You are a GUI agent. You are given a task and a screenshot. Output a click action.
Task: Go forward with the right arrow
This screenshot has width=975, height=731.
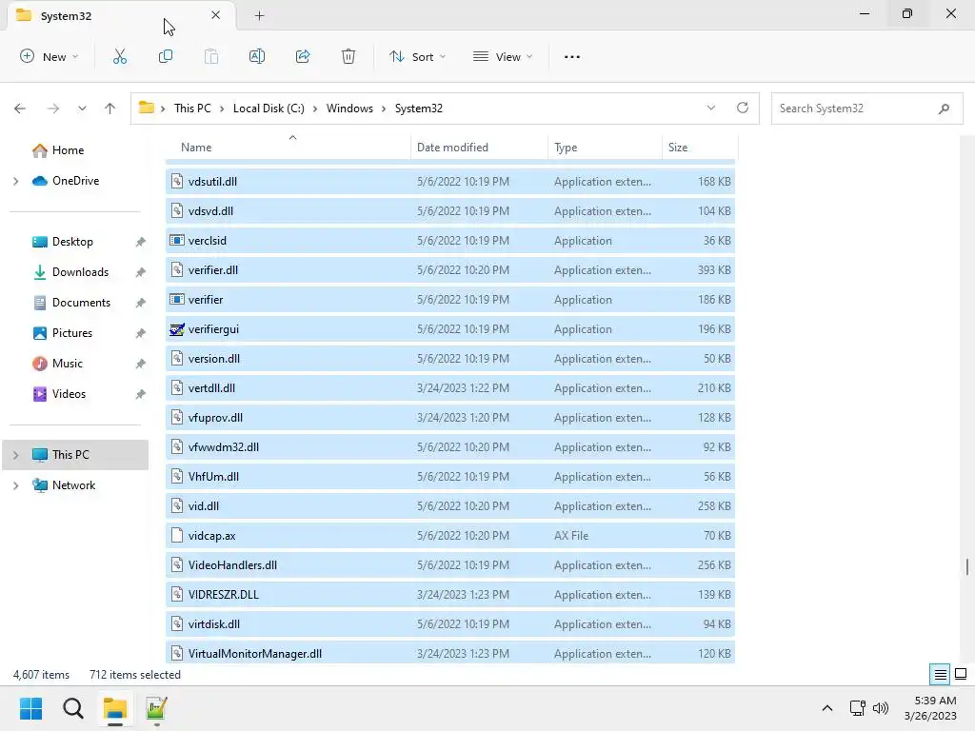[53, 109]
